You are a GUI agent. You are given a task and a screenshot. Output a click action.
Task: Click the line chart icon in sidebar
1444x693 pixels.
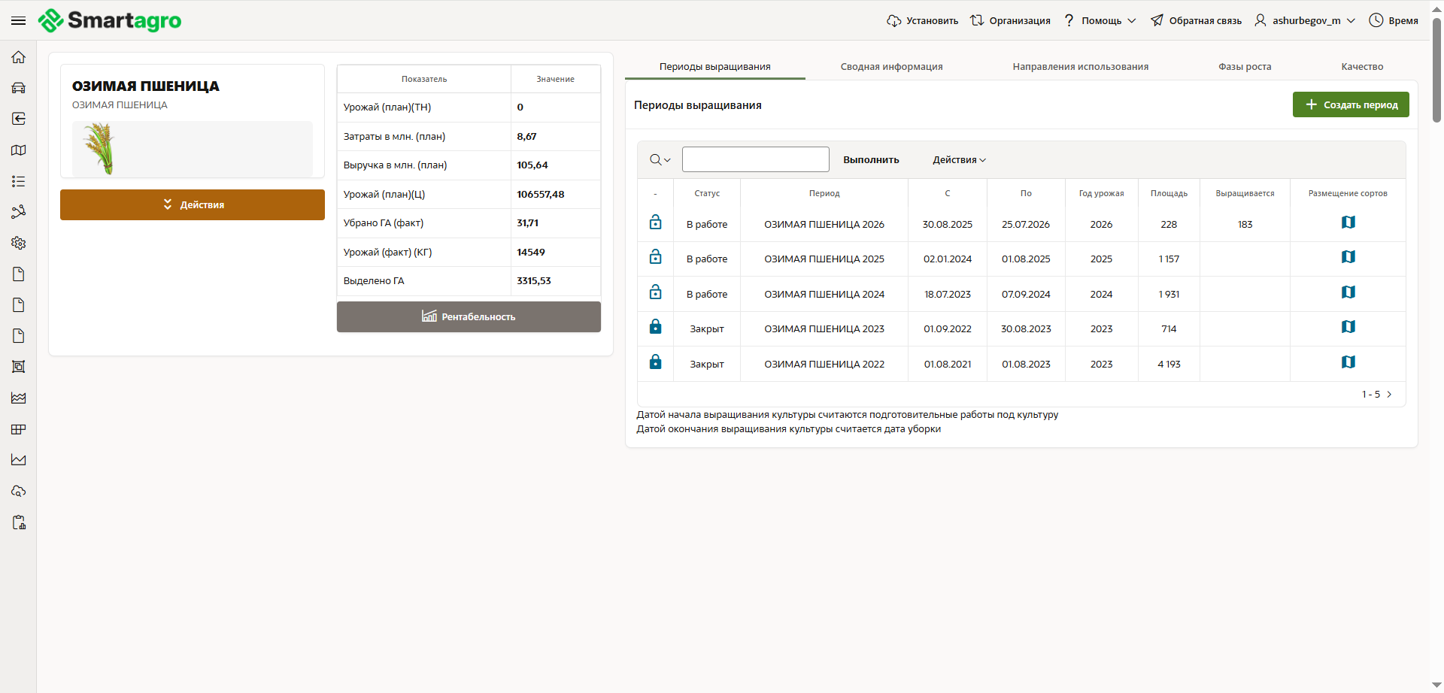(19, 460)
